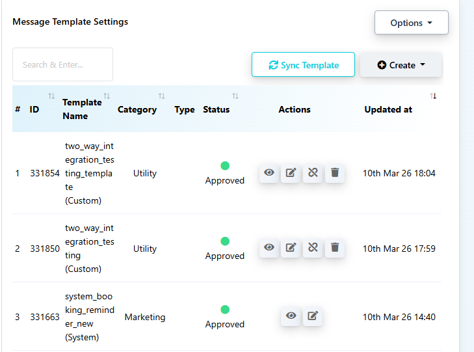The width and height of the screenshot is (474, 352).
Task: Delete template 331850 using trash icon
Action: [x=335, y=248]
